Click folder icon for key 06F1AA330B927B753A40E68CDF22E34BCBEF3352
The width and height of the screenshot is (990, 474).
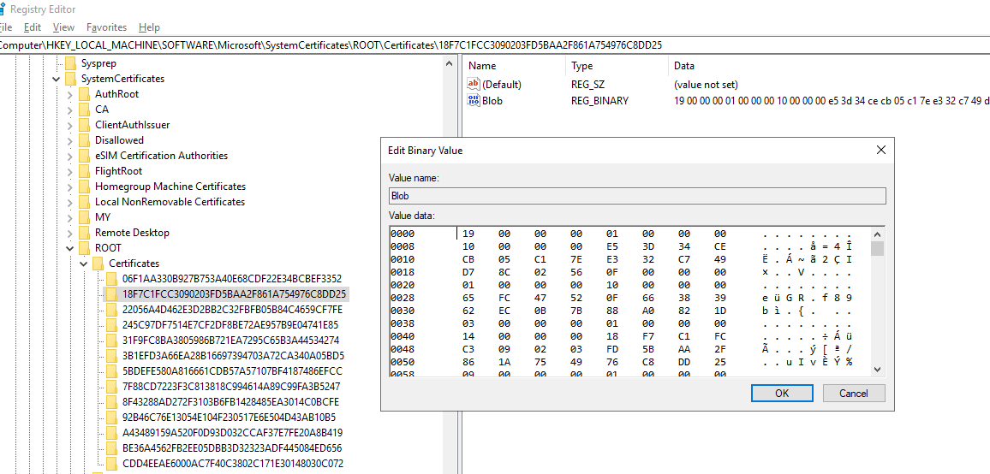click(111, 279)
